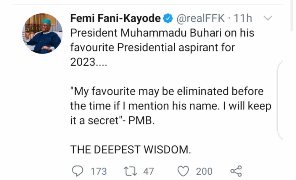This screenshot has width=296, height=180.
Task: Click the "President Muhammadu Buhari on his" line
Action: coord(162,33)
